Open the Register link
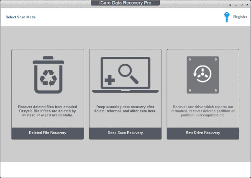251x178 pixels. tap(240, 17)
